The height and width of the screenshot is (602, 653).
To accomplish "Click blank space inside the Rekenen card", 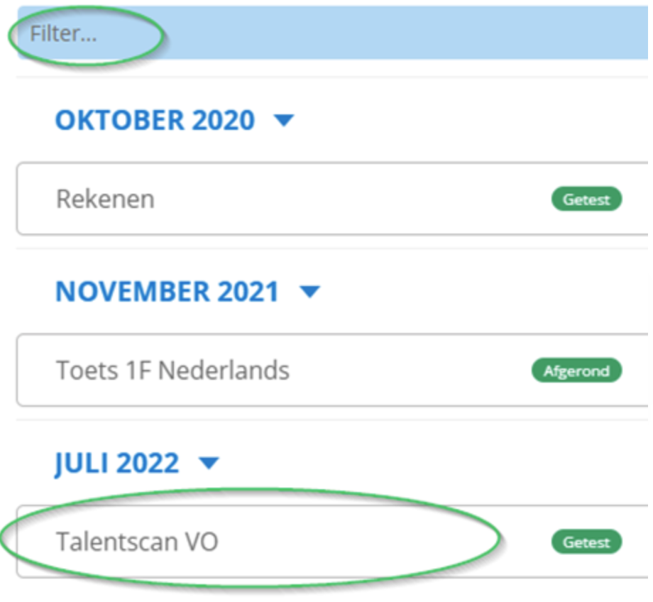I will pos(355,199).
